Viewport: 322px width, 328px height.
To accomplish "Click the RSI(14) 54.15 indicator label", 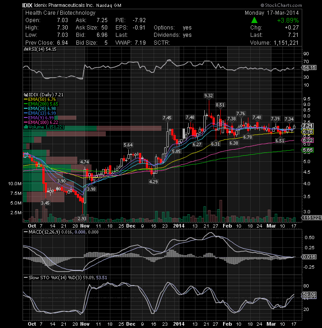I will 40,49.
